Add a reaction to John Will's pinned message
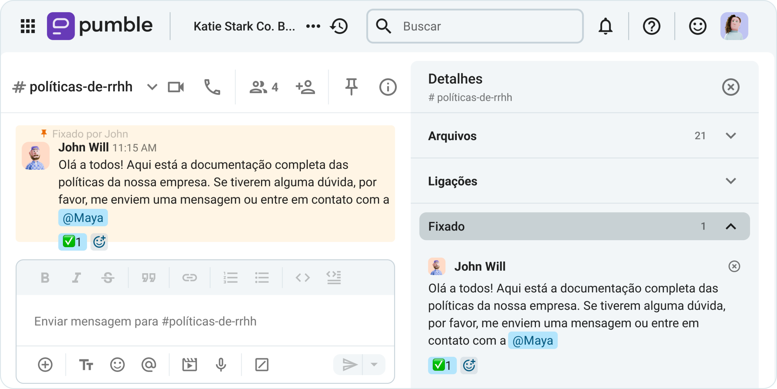 [99, 242]
